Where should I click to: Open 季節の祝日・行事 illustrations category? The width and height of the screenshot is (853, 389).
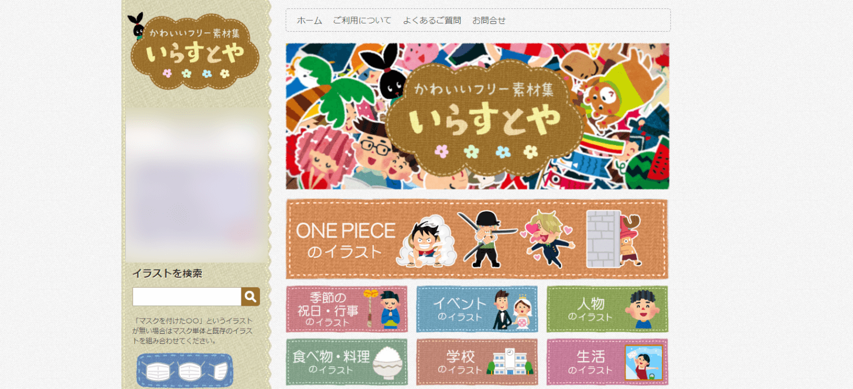[347, 309]
